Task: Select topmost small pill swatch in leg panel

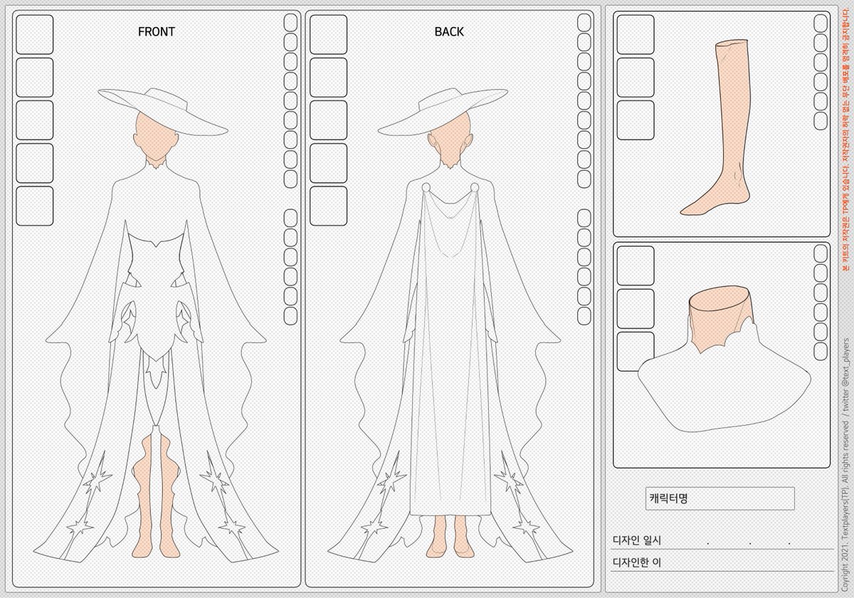Action: point(821,23)
